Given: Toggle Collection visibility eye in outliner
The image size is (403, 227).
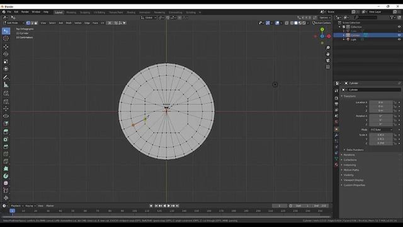Looking at the screenshot, I should 399,26.
